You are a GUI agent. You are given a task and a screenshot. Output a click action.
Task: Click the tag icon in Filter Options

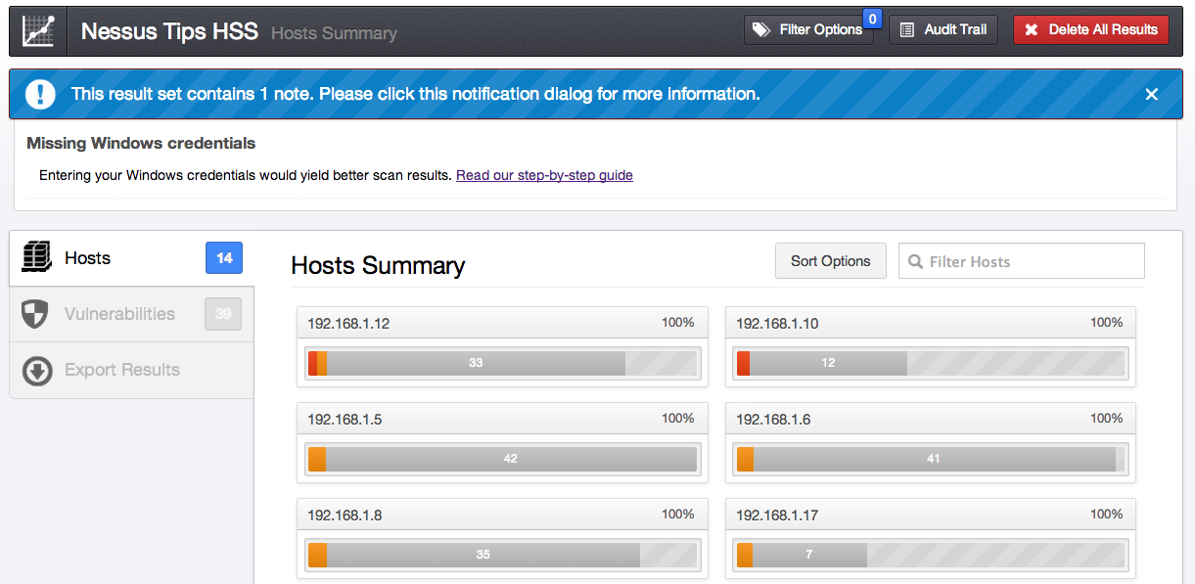point(760,30)
